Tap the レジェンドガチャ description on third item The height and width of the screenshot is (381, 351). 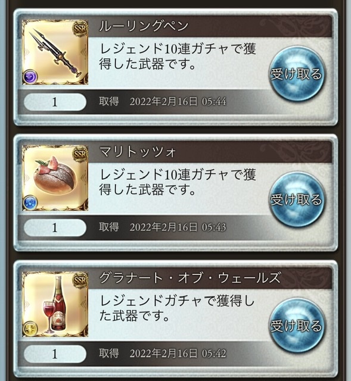[177, 308]
